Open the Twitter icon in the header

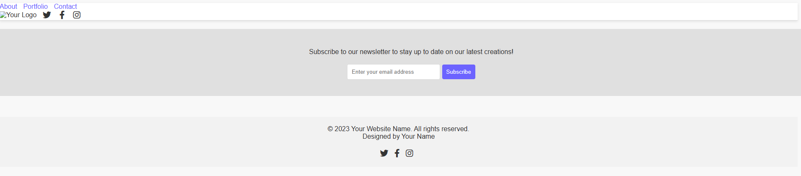[x=47, y=15]
